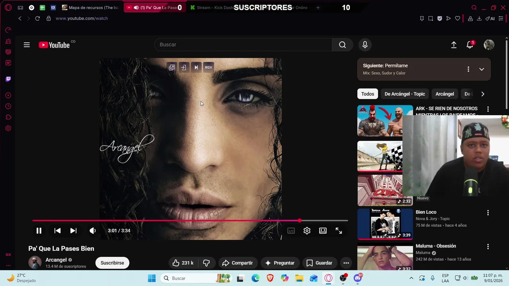Open the Arcangel channel name link
Screen dimensions: 509x286
56,260
